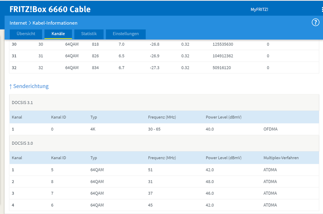Open the MyFRITZ! link in header
This screenshot has width=323, height=214.
pyautogui.click(x=259, y=10)
